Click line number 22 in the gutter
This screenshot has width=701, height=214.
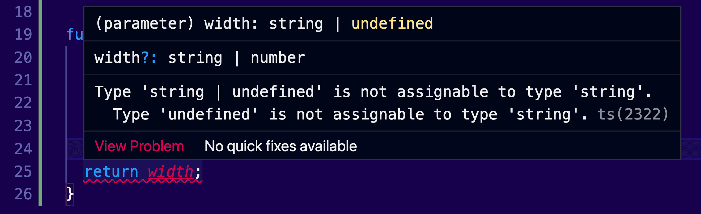(x=23, y=103)
